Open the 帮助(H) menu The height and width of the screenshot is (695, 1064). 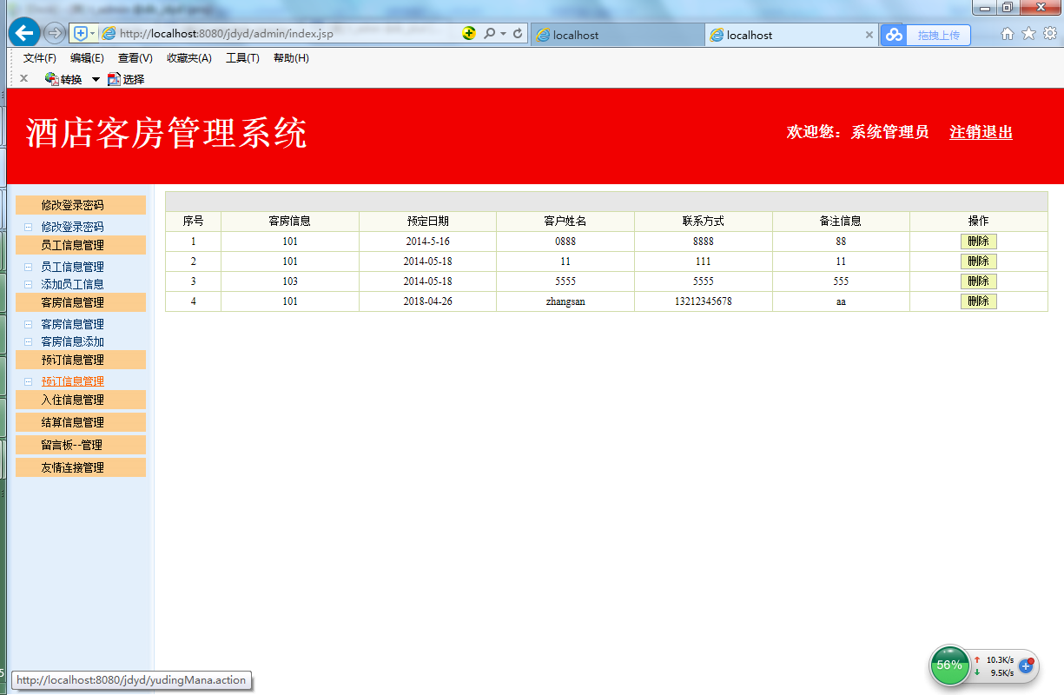(291, 58)
